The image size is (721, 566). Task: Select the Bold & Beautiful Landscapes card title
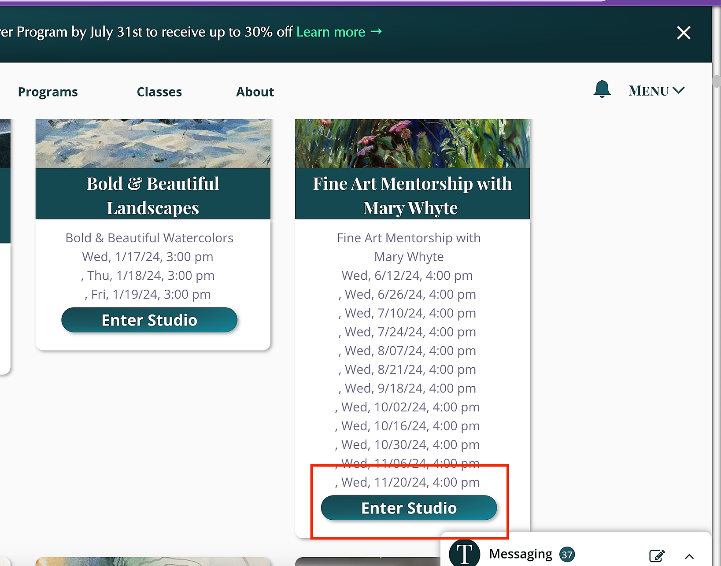pos(153,196)
